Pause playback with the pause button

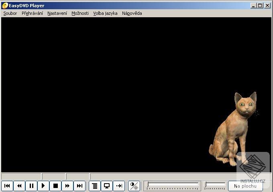[31, 186]
